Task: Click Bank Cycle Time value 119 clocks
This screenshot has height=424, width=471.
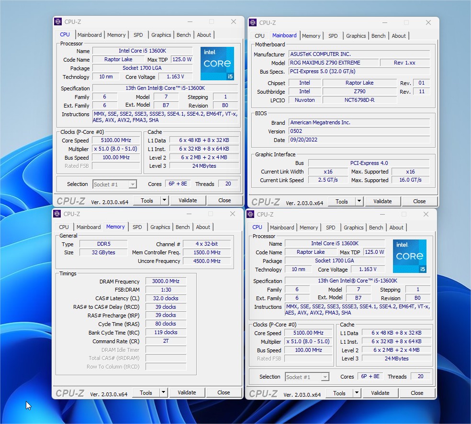Action: pyautogui.click(x=166, y=333)
